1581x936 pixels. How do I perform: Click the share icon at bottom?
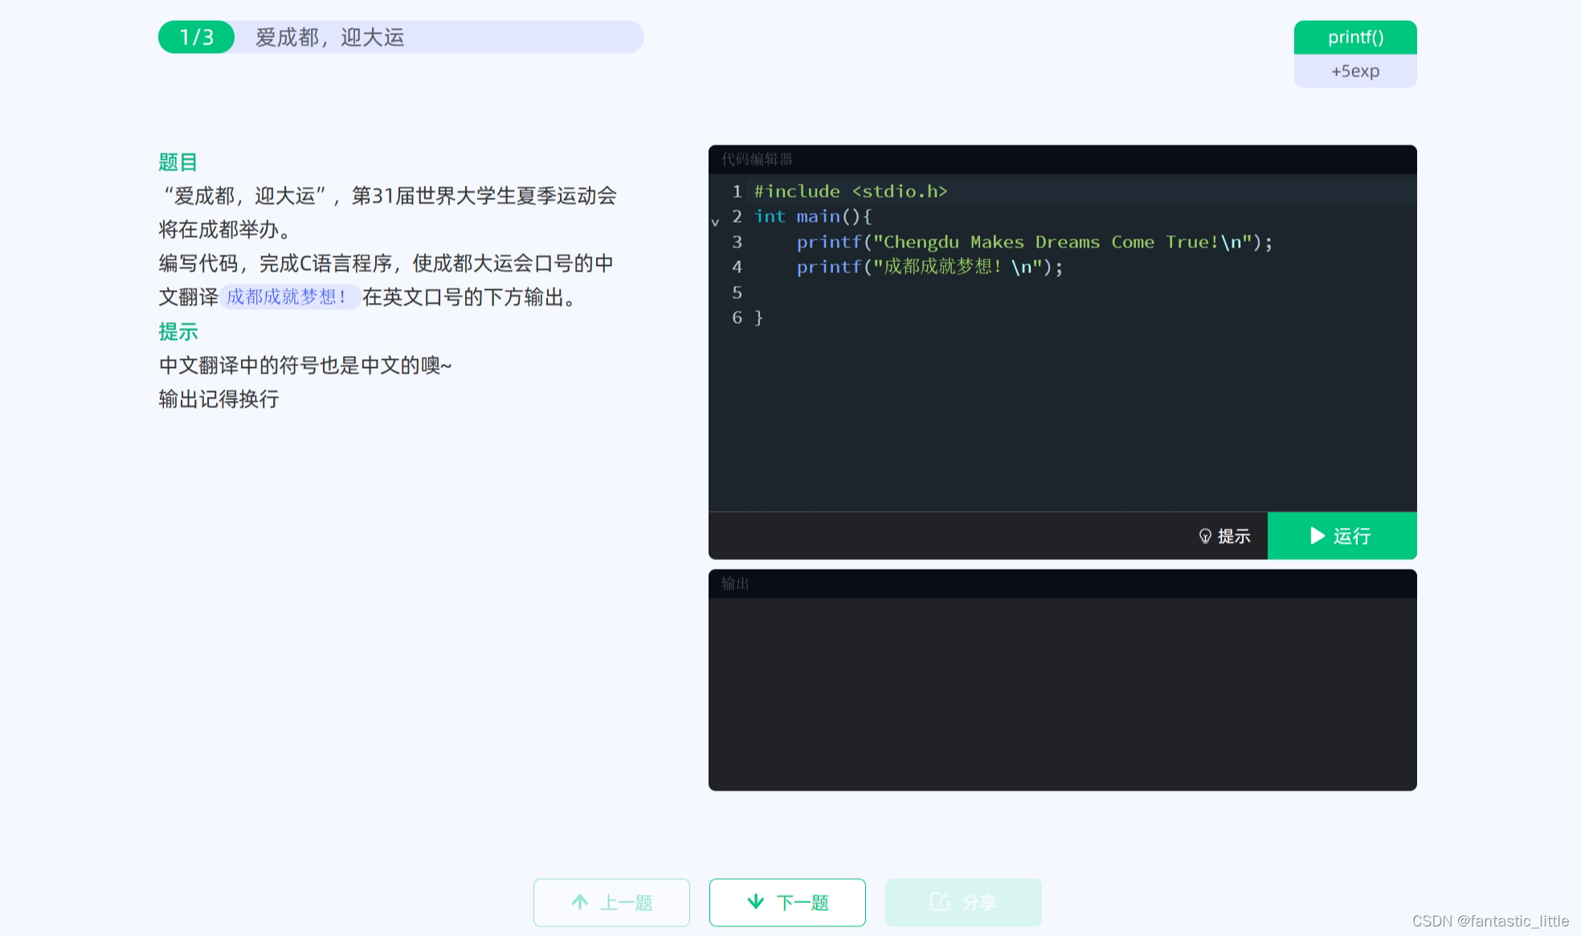click(939, 902)
